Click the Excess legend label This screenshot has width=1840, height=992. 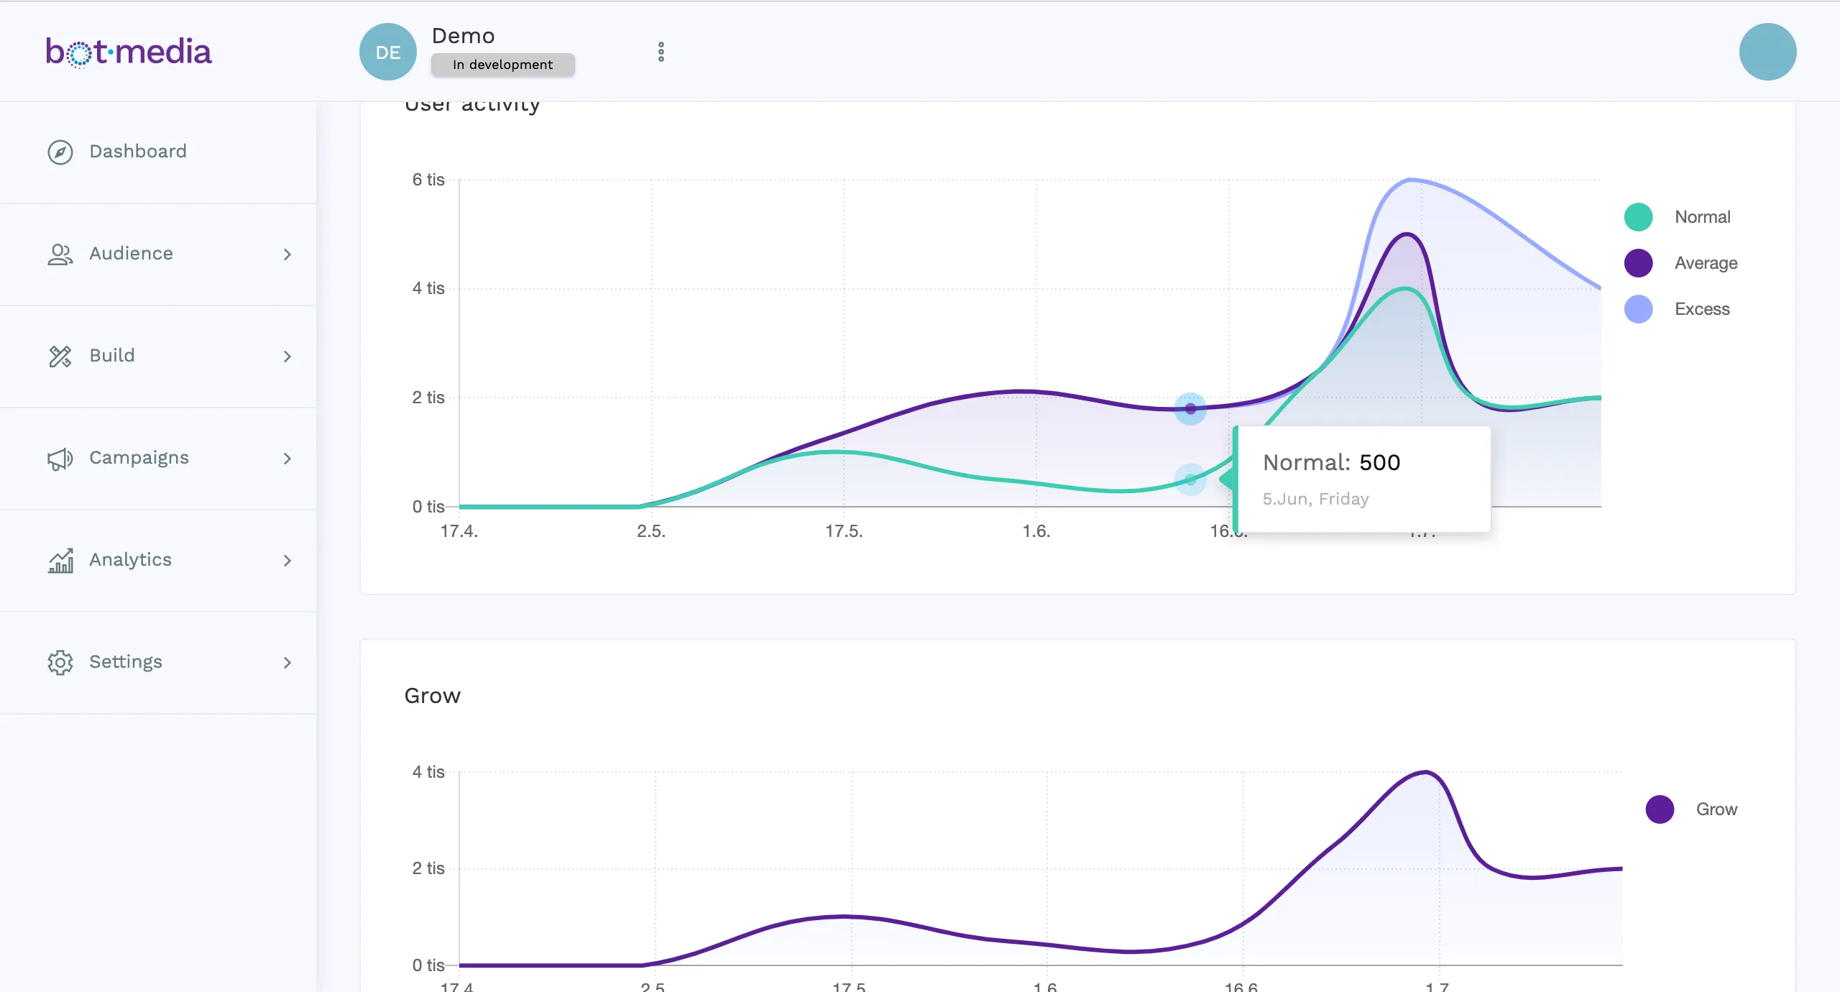pos(1702,308)
